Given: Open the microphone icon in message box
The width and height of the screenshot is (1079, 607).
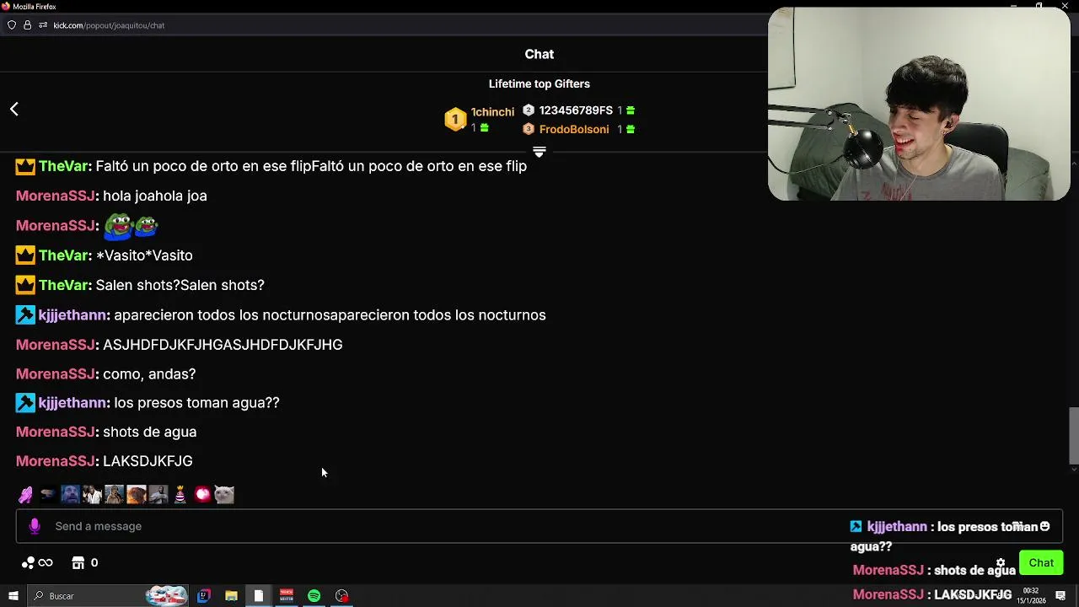Looking at the screenshot, I should point(35,526).
